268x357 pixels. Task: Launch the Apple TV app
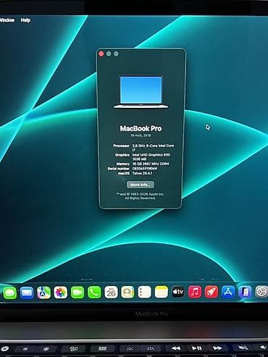[x=178, y=293]
